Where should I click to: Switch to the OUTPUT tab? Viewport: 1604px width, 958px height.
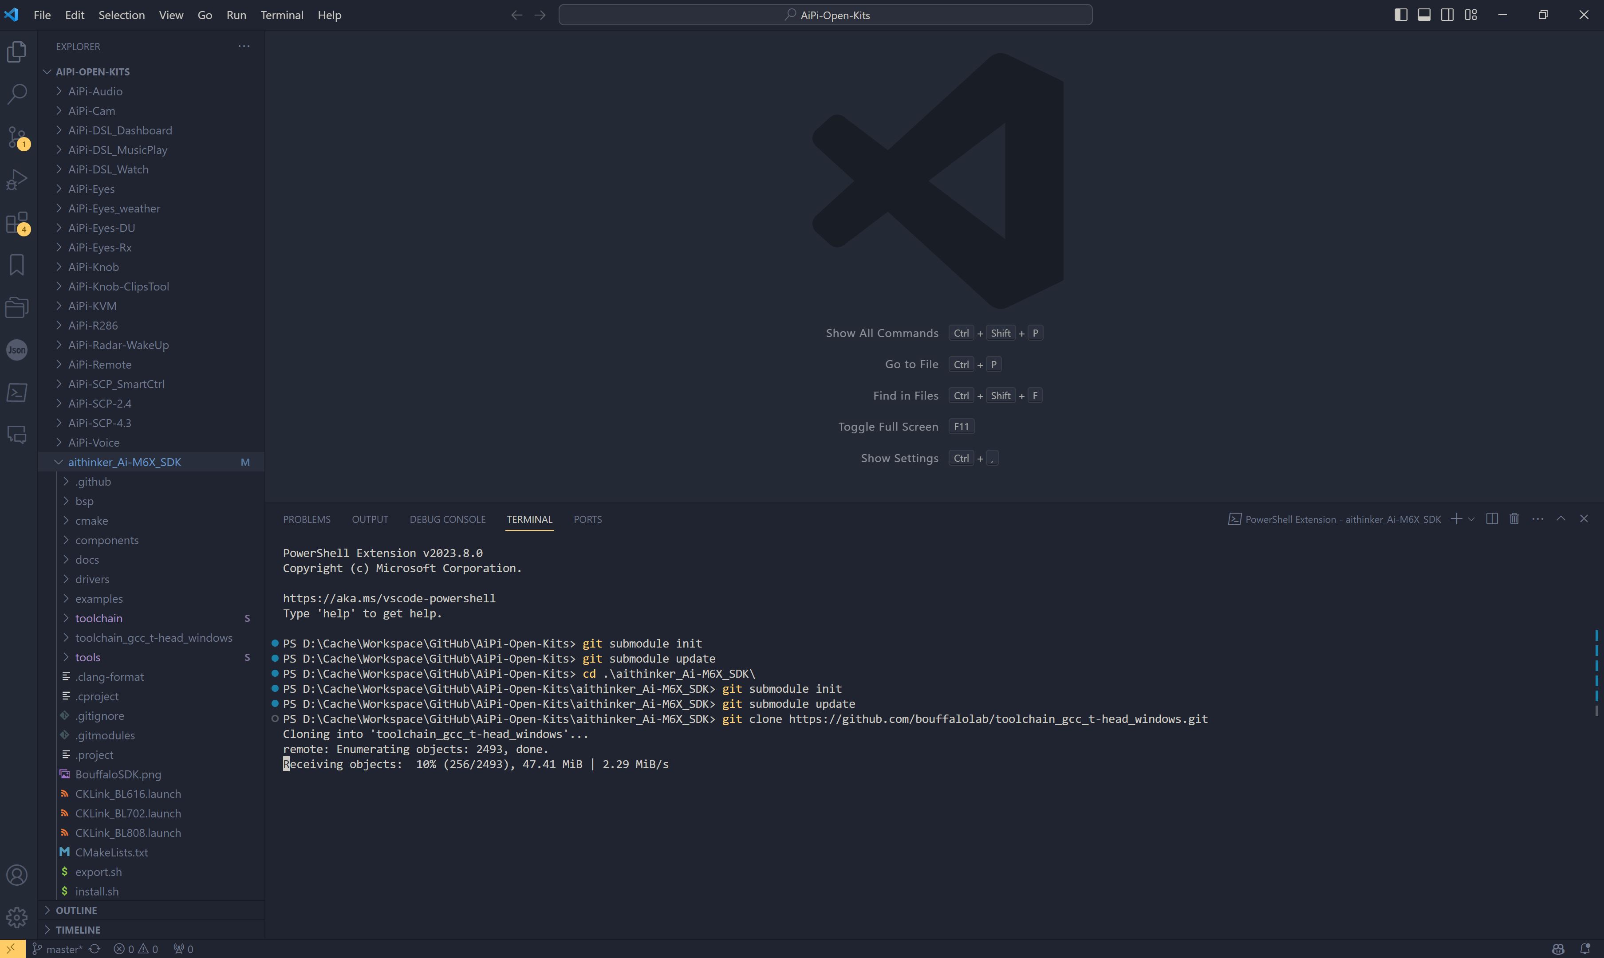pos(370,519)
